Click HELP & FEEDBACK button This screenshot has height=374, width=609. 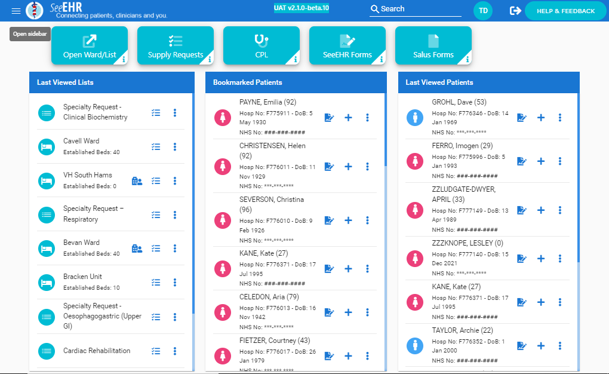click(x=565, y=11)
